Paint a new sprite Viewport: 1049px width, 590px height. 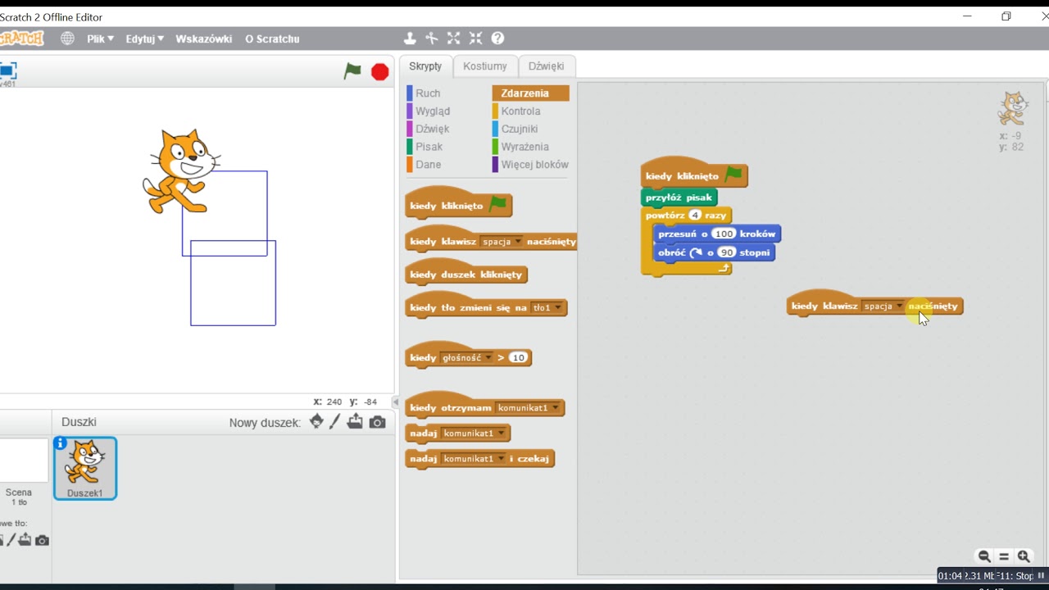pyautogui.click(x=335, y=422)
